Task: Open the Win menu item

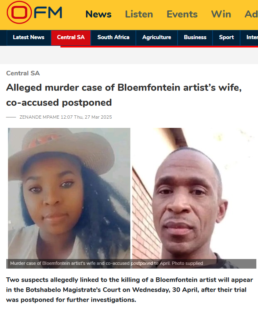Action: coord(221,14)
